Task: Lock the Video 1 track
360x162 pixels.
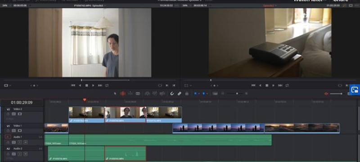Action: pyautogui.click(x=8, y=130)
